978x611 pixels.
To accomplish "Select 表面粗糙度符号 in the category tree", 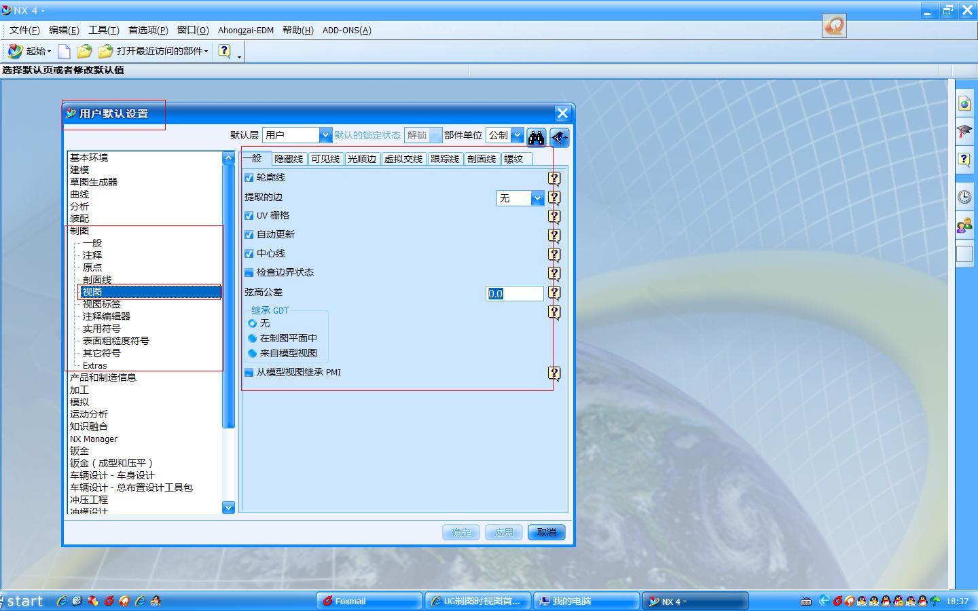I will point(116,341).
